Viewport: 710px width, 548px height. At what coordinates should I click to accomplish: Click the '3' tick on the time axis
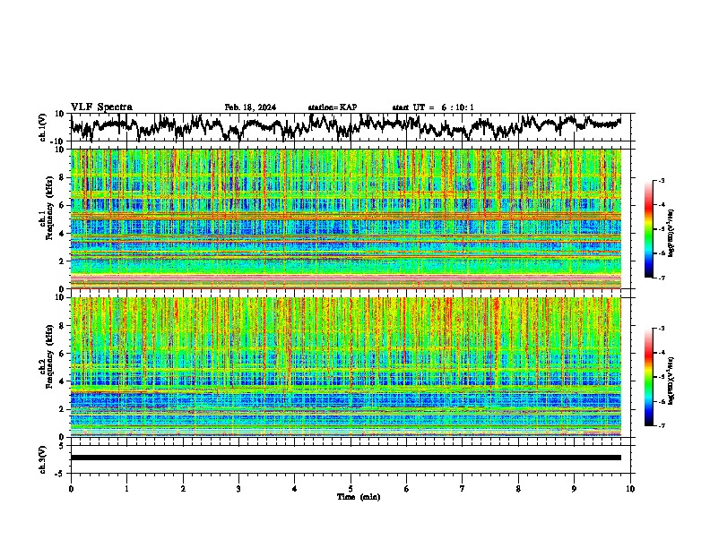pyautogui.click(x=238, y=489)
